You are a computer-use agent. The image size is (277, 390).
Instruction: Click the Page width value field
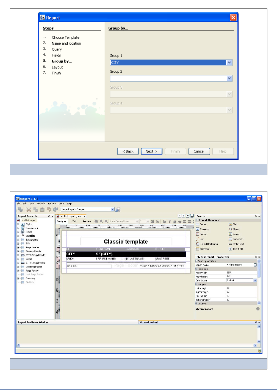241,273
